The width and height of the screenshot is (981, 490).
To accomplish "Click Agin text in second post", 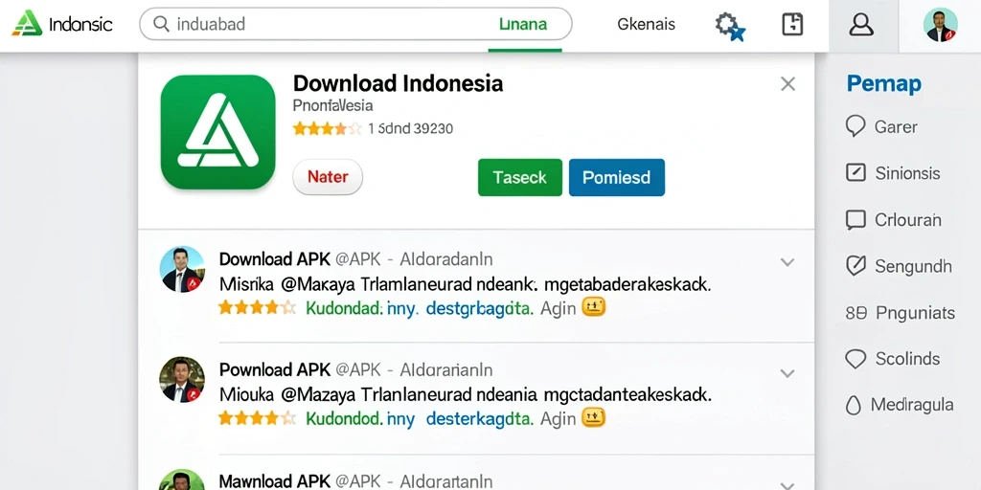I will click(x=559, y=419).
